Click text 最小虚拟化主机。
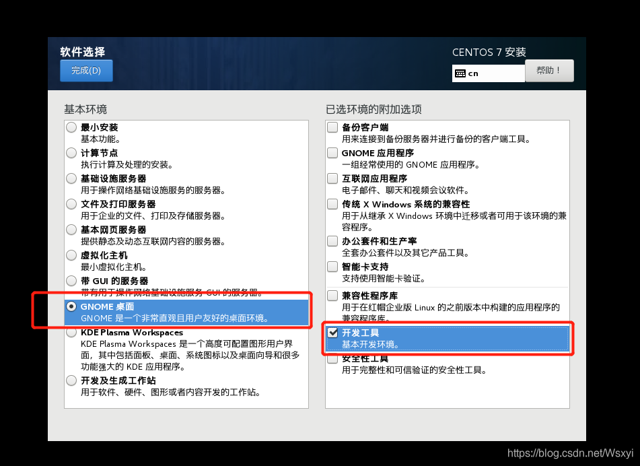Viewport: 640px width, 466px height. coord(114,267)
